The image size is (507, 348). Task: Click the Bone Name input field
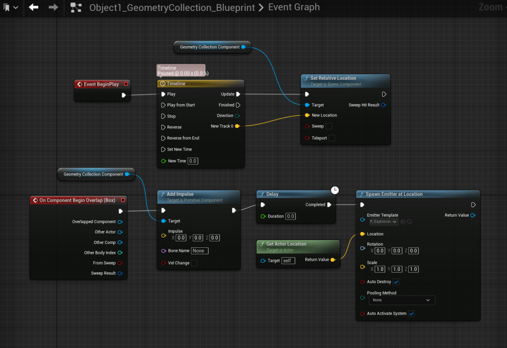click(200, 251)
